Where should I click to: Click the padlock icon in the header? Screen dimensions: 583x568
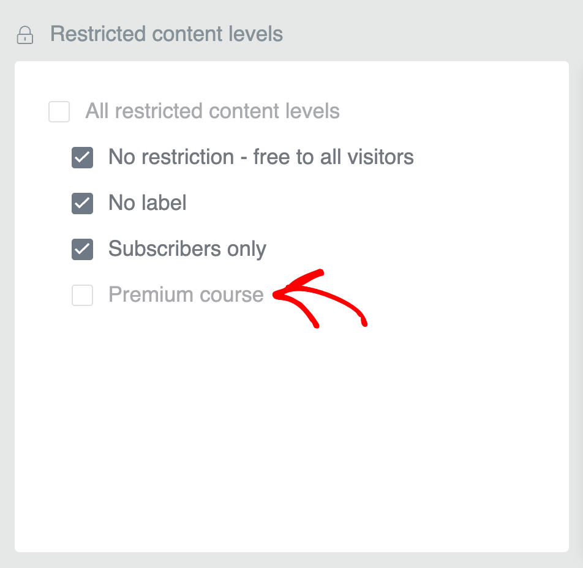tap(25, 35)
